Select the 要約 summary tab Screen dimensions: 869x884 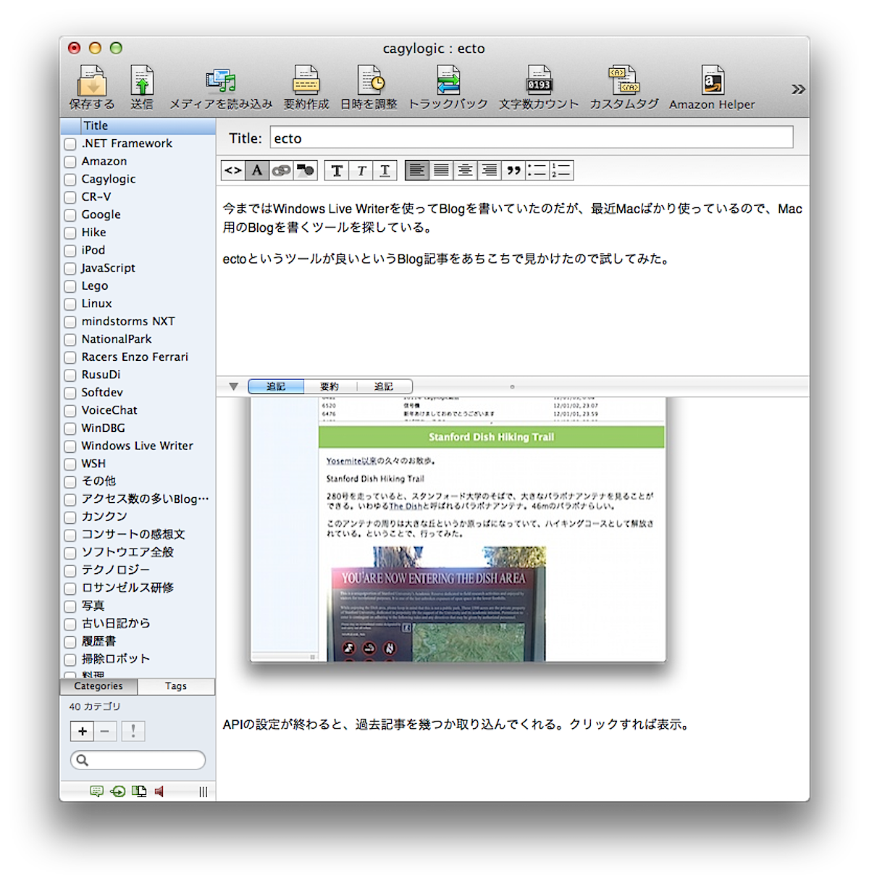click(329, 387)
